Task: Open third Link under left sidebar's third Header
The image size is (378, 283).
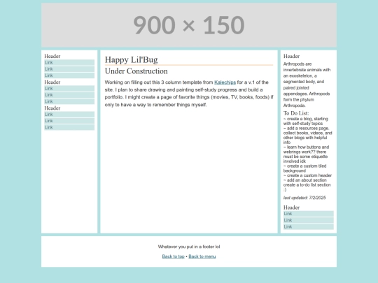Action: click(x=69, y=128)
